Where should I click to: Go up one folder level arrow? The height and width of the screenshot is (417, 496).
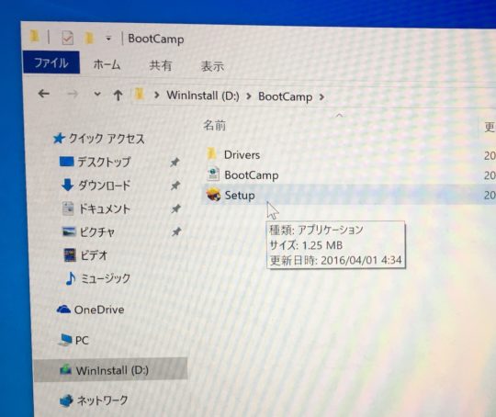tap(118, 95)
